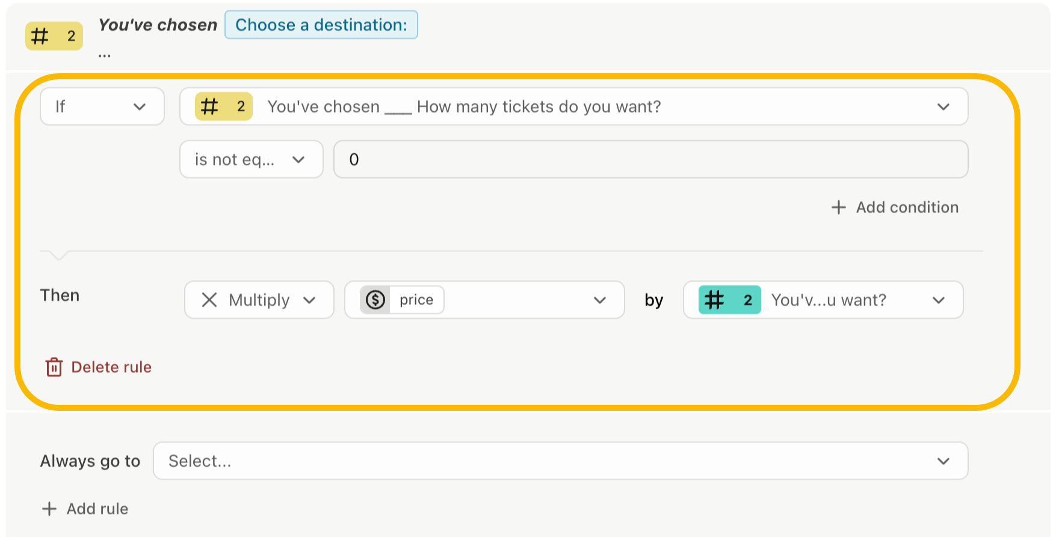
Task: Click the Multiply X icon
Action: click(209, 300)
